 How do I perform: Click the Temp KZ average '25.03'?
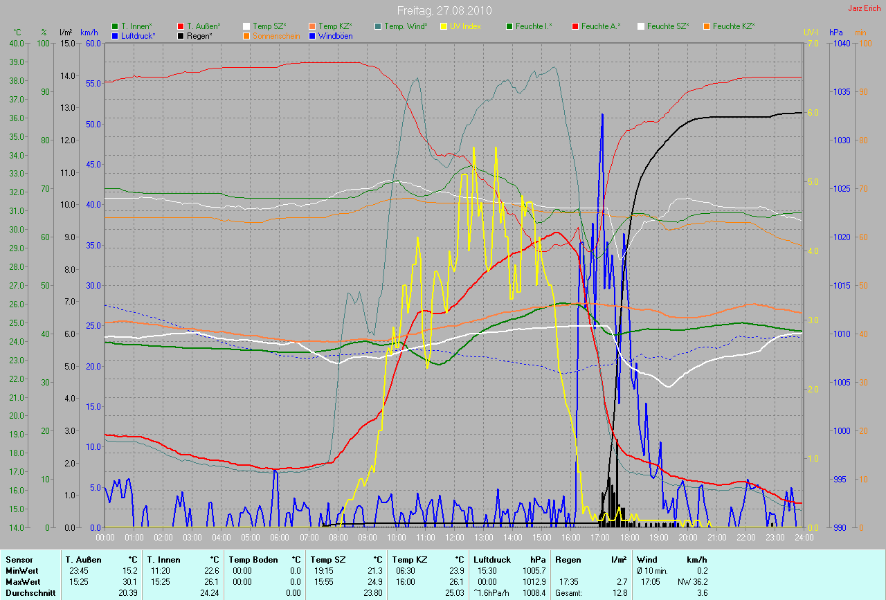pos(455,593)
